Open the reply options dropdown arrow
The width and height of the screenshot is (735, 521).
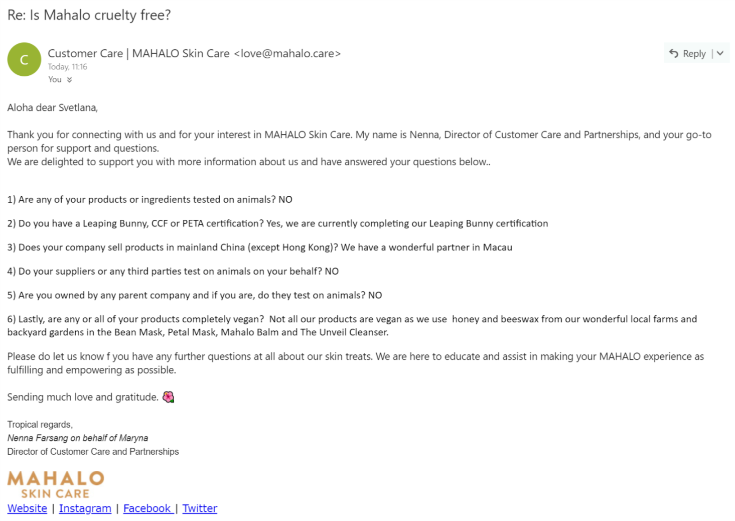(x=720, y=53)
